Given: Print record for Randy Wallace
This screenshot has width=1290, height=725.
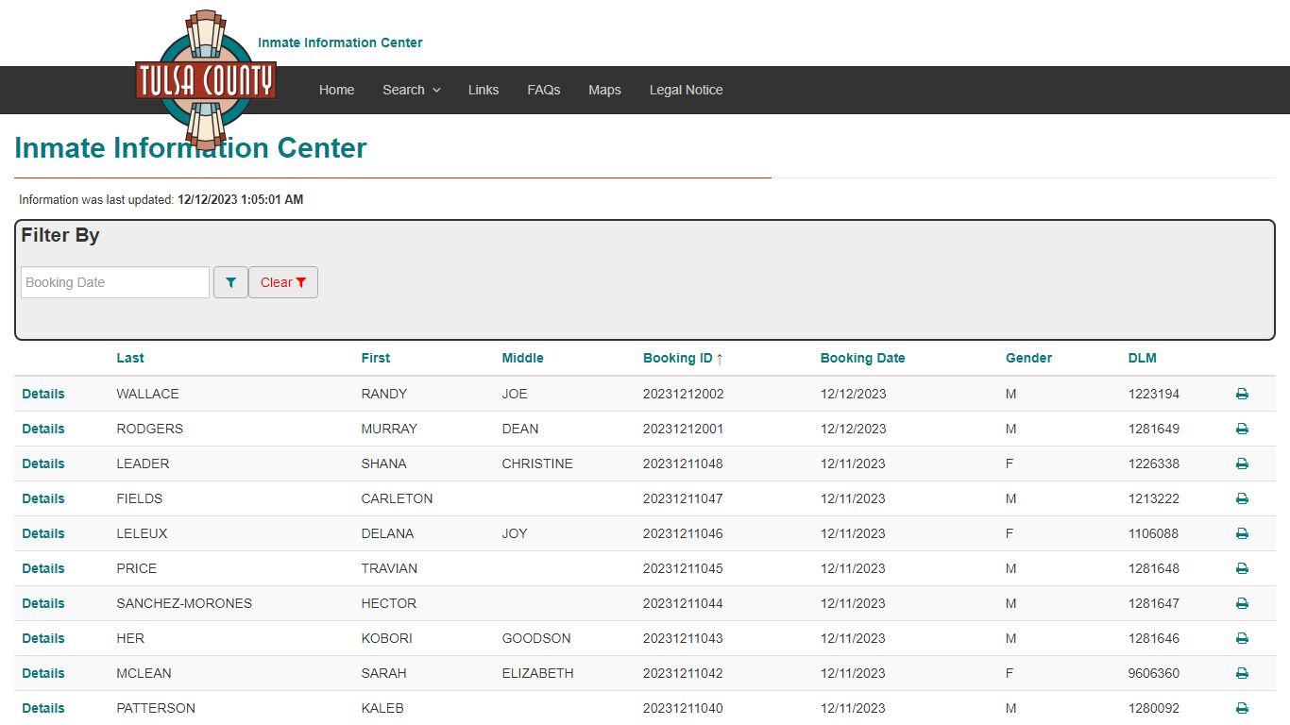Looking at the screenshot, I should [x=1242, y=394].
